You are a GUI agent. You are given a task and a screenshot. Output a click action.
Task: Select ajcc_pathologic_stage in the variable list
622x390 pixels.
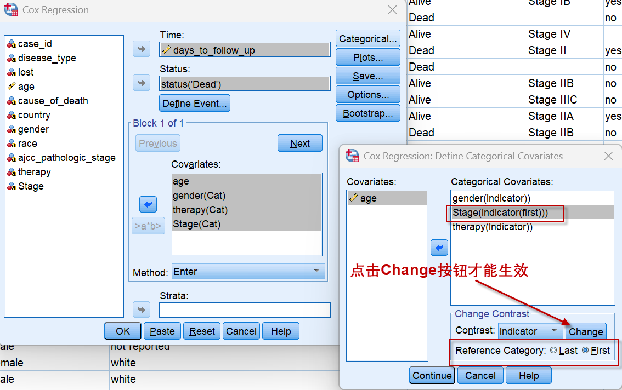tap(66, 158)
